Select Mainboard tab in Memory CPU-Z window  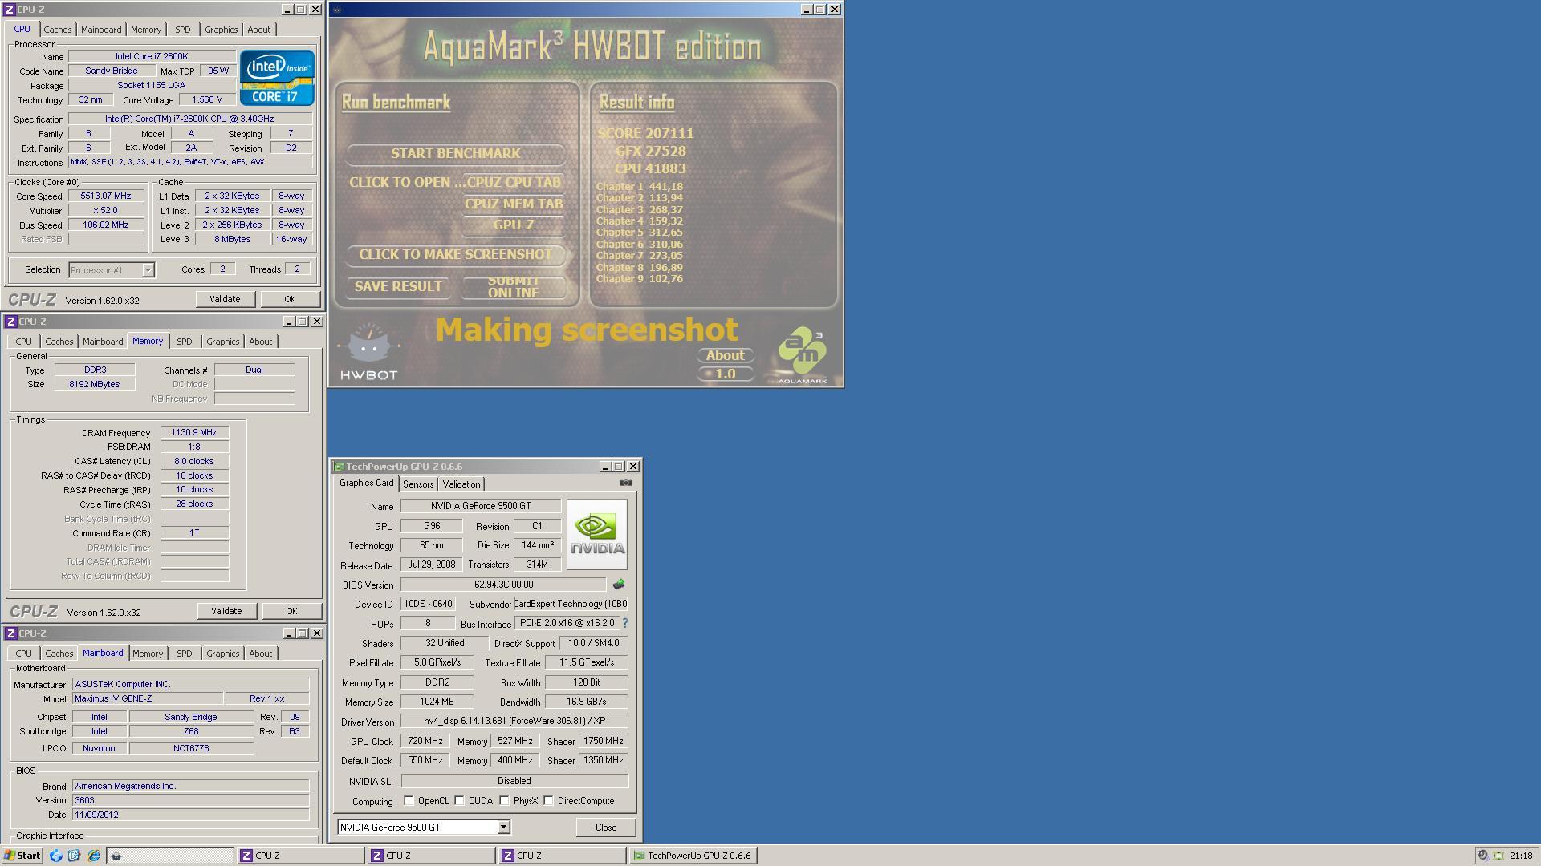coord(103,342)
